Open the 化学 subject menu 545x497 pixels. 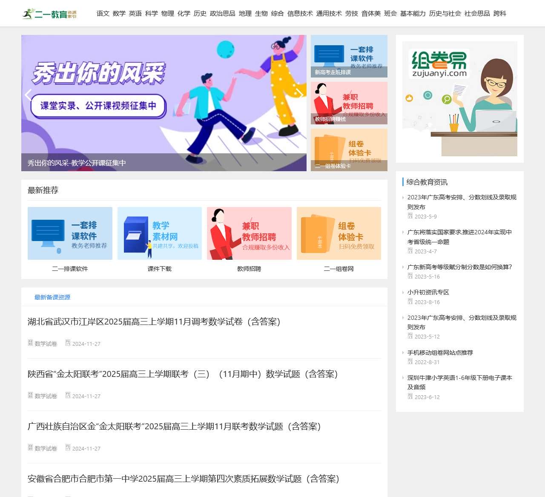(184, 14)
